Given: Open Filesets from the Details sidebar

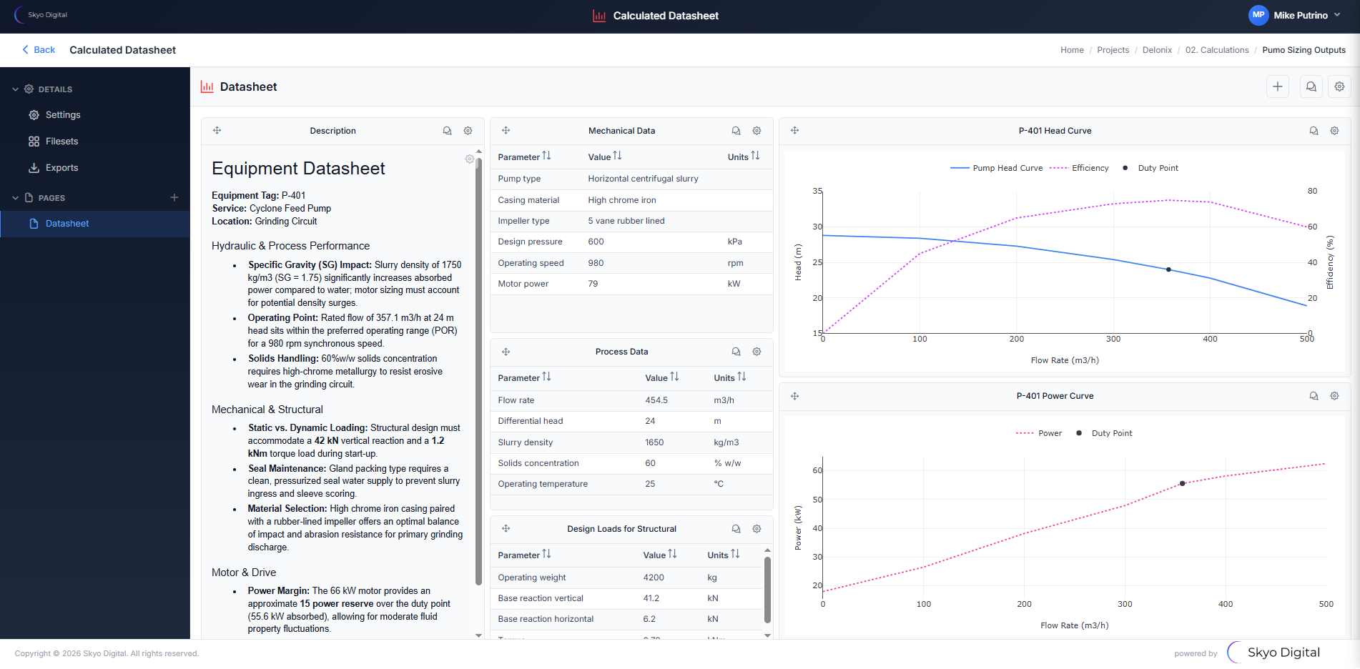Looking at the screenshot, I should tap(61, 141).
